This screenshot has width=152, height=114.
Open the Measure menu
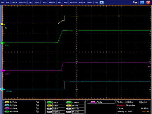tap(52, 2)
